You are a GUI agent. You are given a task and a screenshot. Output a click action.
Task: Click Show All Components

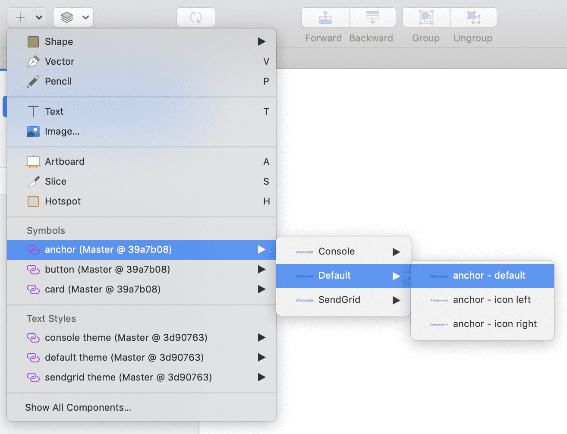[78, 407]
